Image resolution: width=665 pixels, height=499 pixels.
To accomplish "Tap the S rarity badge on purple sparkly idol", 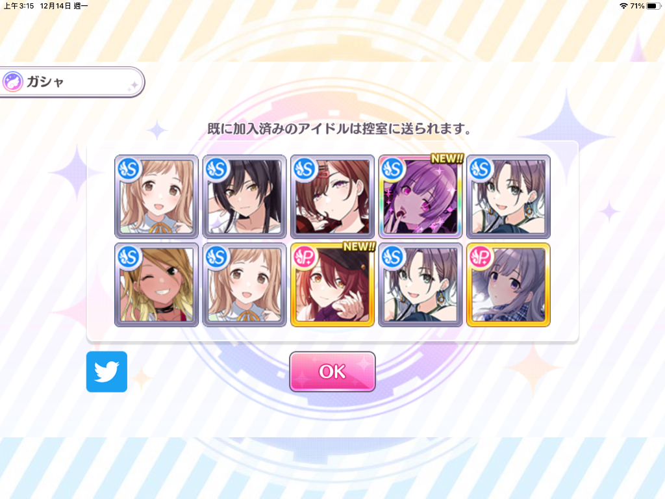I will (393, 169).
